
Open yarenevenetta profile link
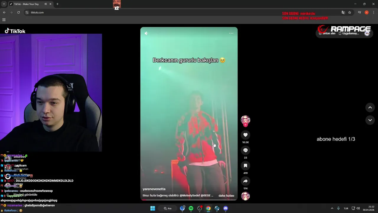[x=154, y=189]
